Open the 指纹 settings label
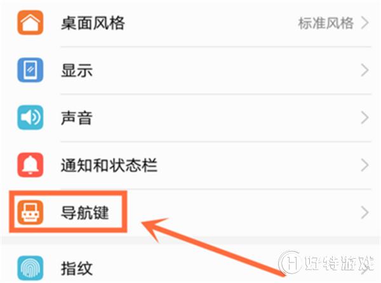 tap(77, 268)
